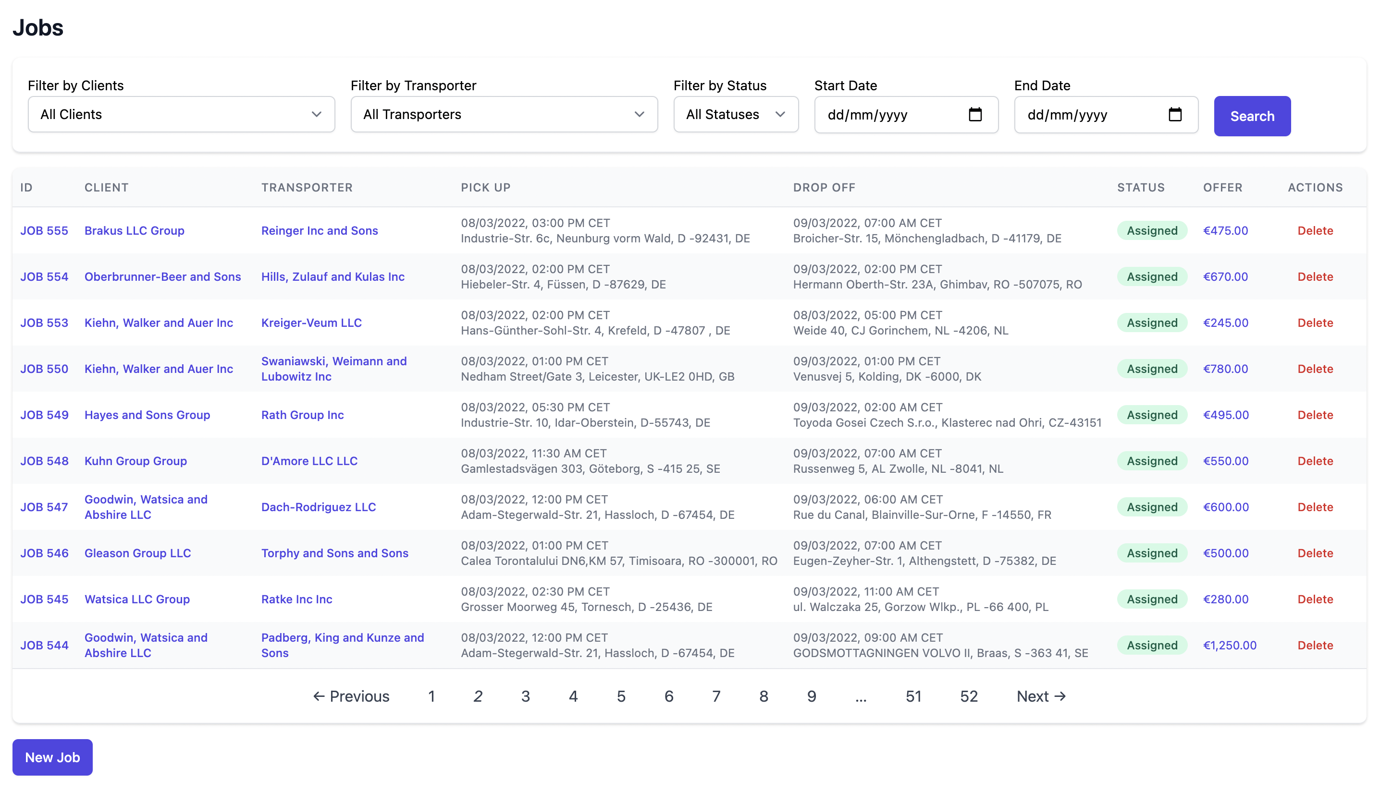This screenshot has height=790, width=1380.
Task: Jump to page 52
Action: click(968, 696)
